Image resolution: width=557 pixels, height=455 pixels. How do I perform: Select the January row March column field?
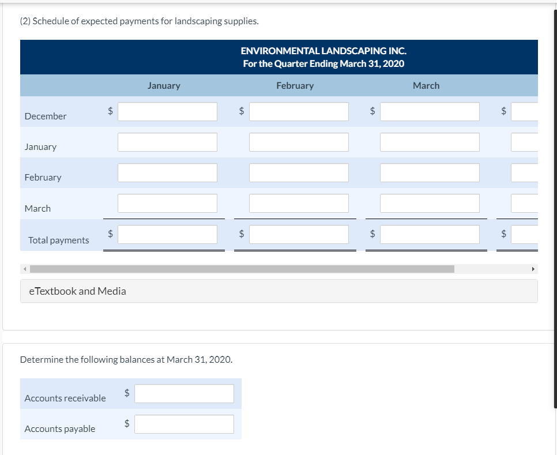pyautogui.click(x=430, y=142)
